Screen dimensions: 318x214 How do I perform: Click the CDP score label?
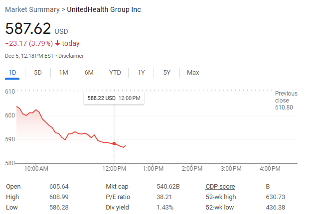pos(220,187)
